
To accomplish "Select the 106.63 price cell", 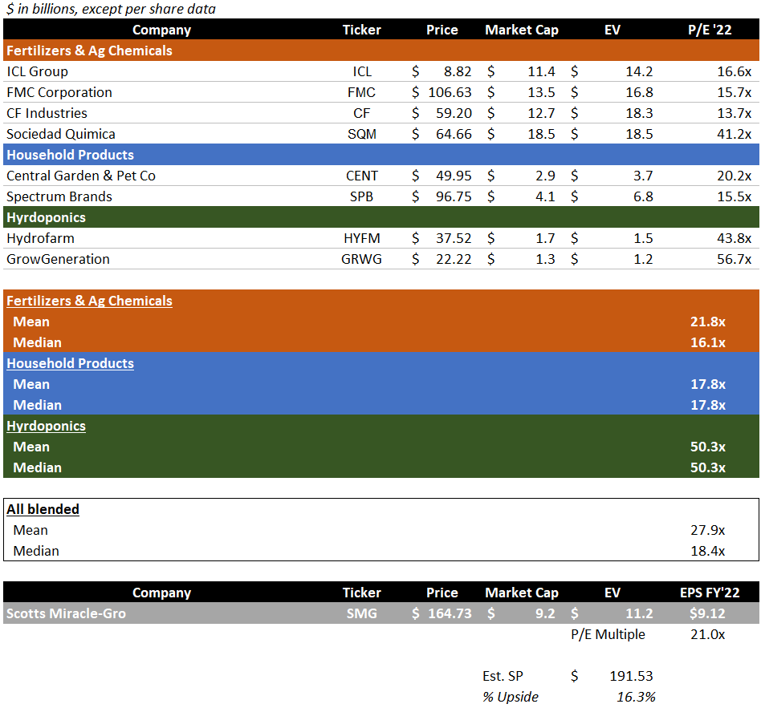I will pyautogui.click(x=450, y=92).
